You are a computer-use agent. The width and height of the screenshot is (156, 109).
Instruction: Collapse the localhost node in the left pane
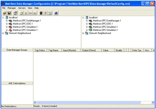pyautogui.click(x=3, y=18)
